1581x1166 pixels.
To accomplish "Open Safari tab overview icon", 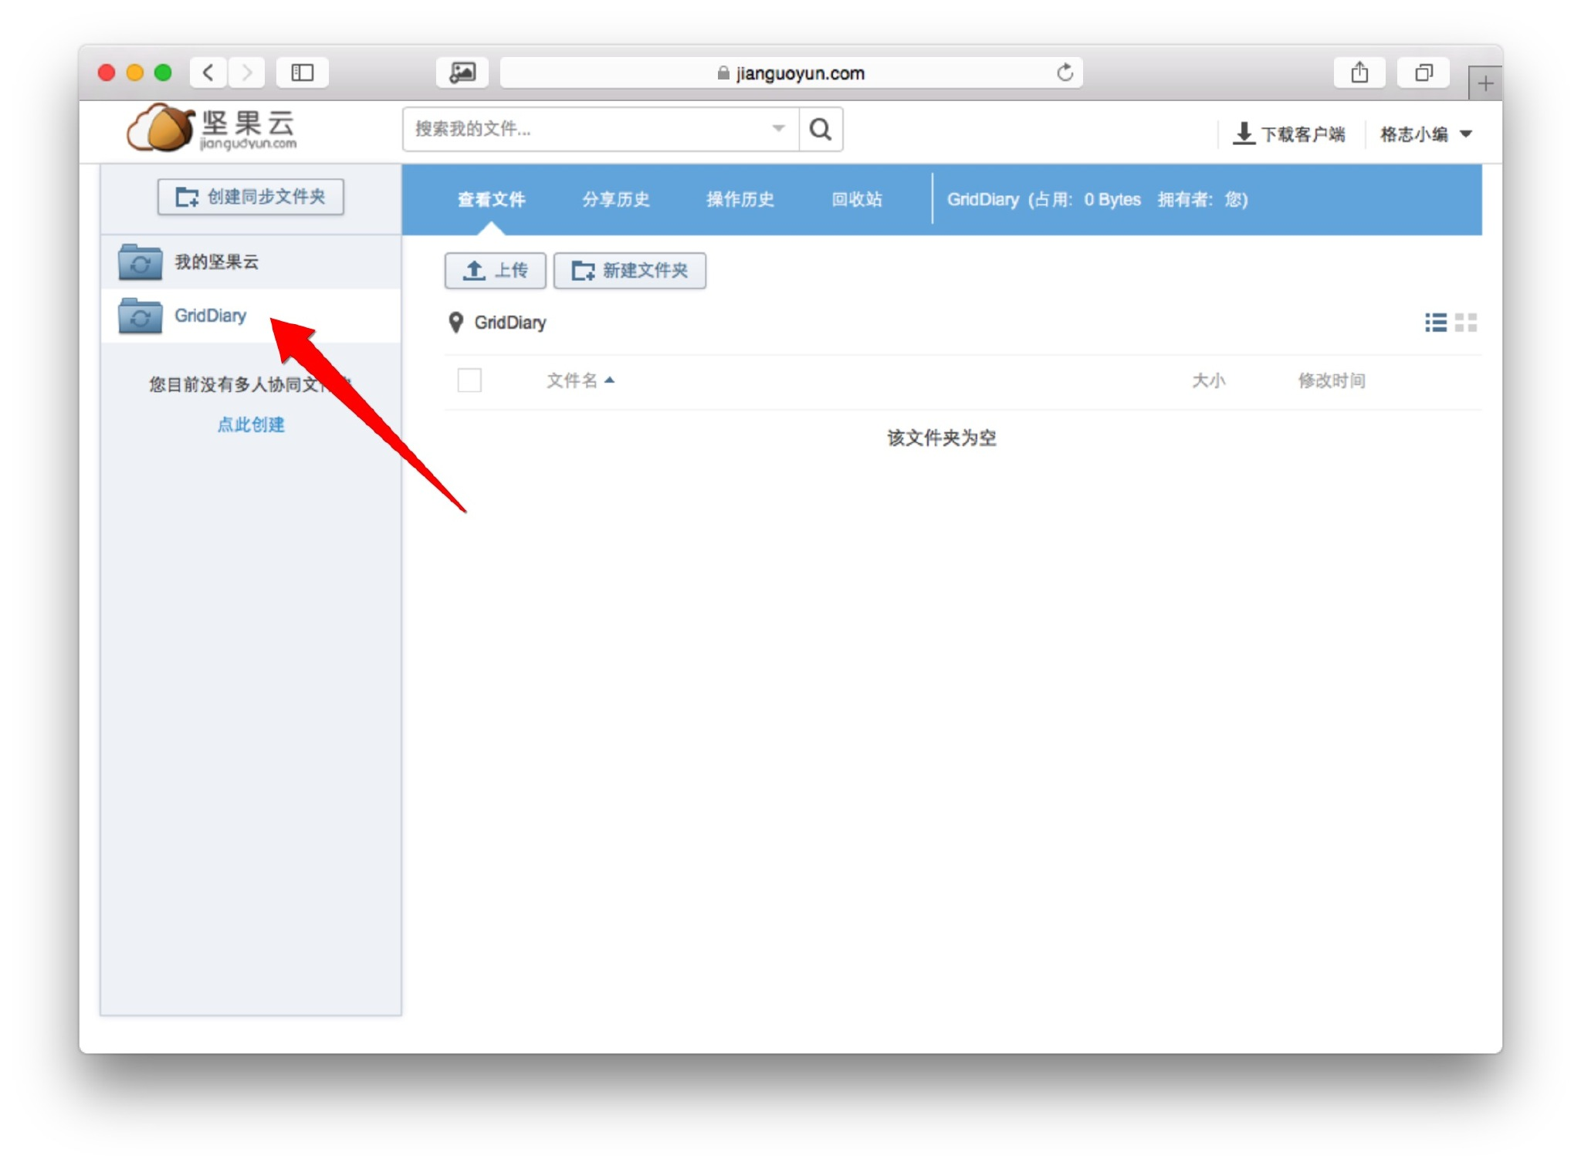I will pyautogui.click(x=1423, y=73).
